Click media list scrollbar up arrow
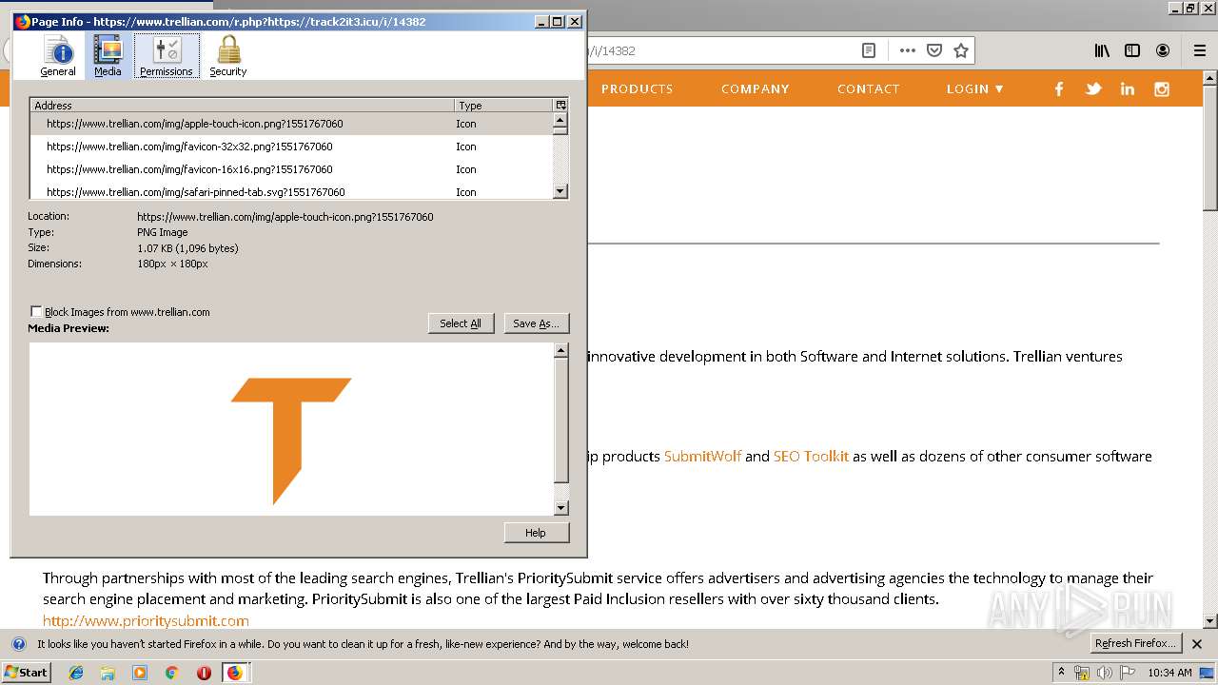 (560, 120)
